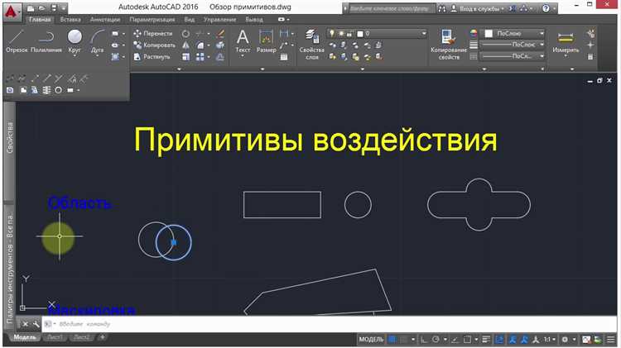
Task: Click the Save icon in quick access toolbar
Action: tap(55, 8)
